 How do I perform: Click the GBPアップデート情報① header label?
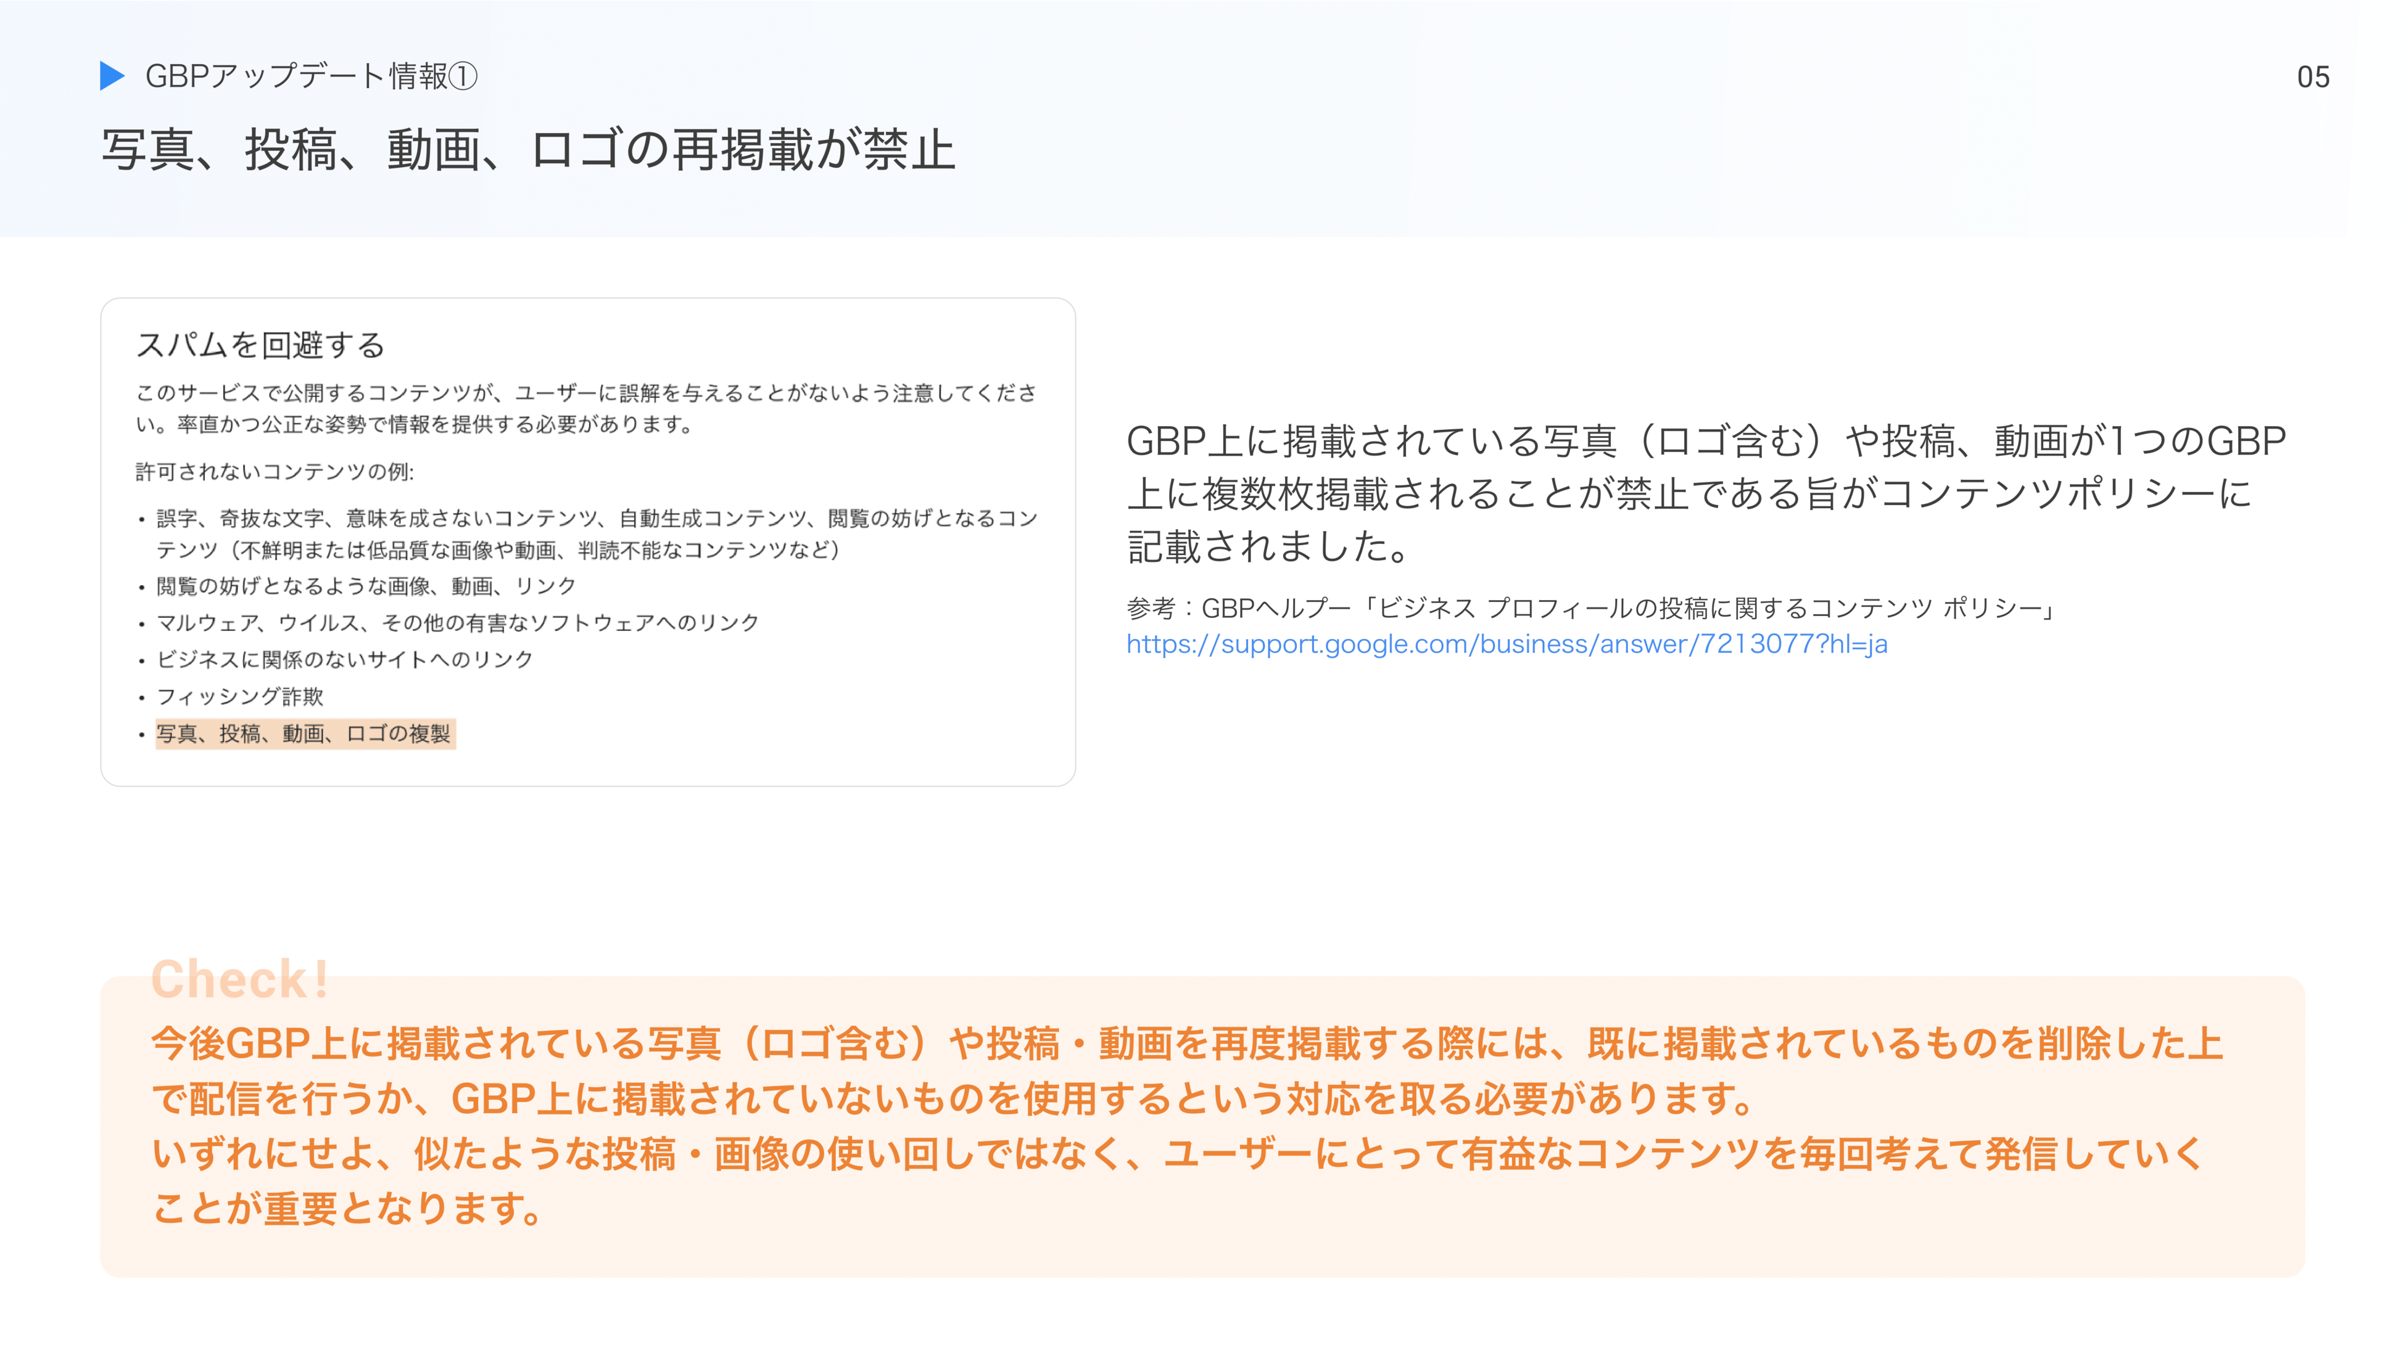tap(311, 76)
